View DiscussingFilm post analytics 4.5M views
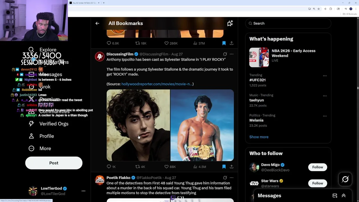 (x=200, y=167)
